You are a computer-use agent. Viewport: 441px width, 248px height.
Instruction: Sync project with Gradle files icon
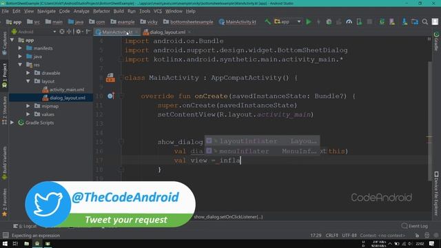click(382, 21)
